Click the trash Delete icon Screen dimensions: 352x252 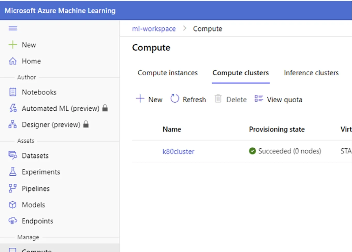[x=218, y=98]
